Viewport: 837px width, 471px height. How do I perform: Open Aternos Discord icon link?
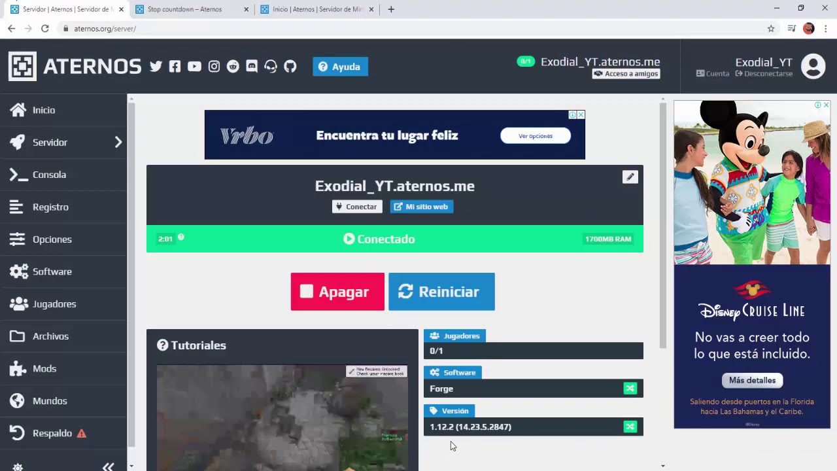click(252, 67)
